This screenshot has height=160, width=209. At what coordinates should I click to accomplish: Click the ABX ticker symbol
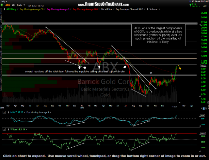pos(8,5)
